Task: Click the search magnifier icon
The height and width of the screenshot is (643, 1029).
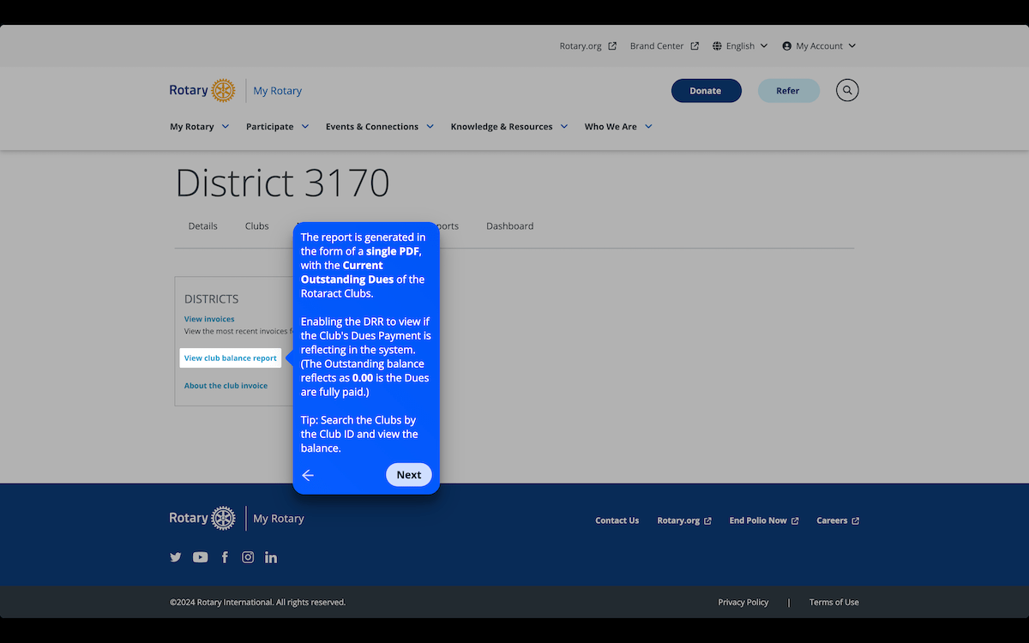Action: pyautogui.click(x=847, y=90)
